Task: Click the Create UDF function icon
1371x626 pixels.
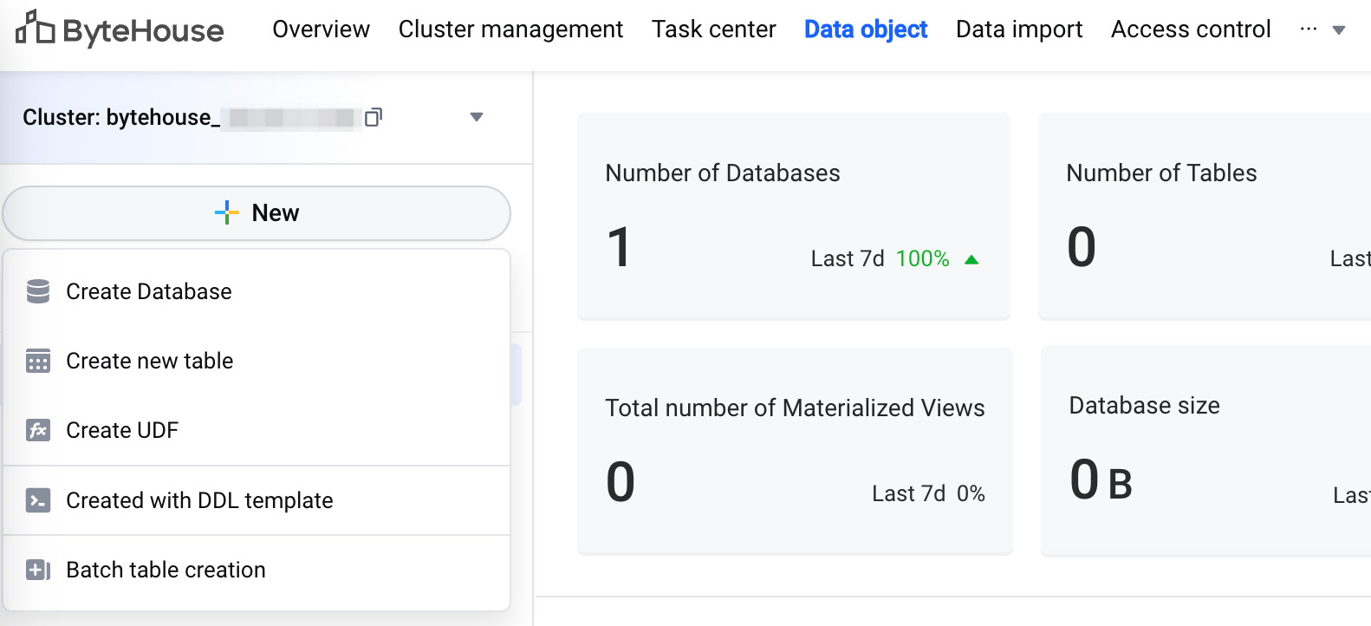Action: pyautogui.click(x=38, y=430)
